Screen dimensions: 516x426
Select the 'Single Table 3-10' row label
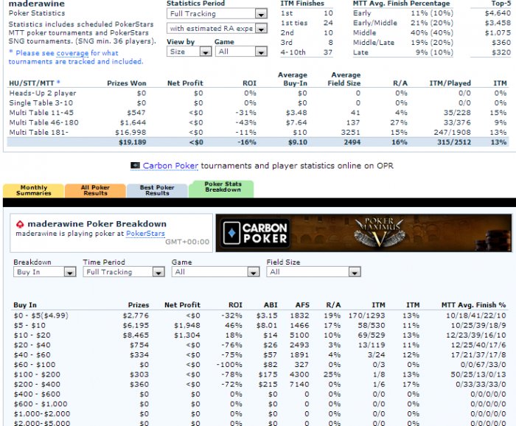tap(41, 103)
